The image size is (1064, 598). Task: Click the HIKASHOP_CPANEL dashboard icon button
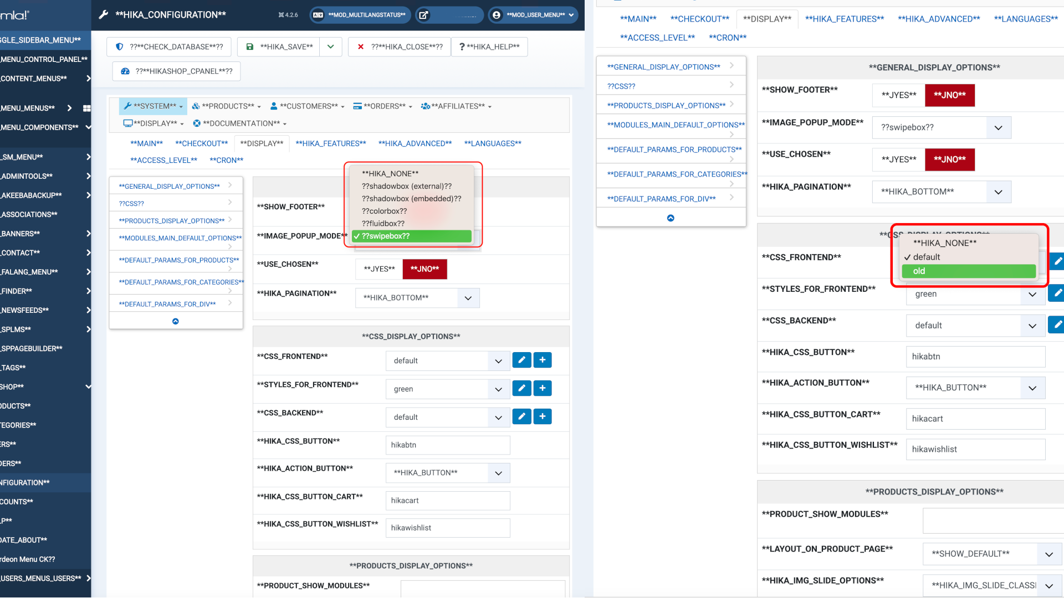(176, 71)
